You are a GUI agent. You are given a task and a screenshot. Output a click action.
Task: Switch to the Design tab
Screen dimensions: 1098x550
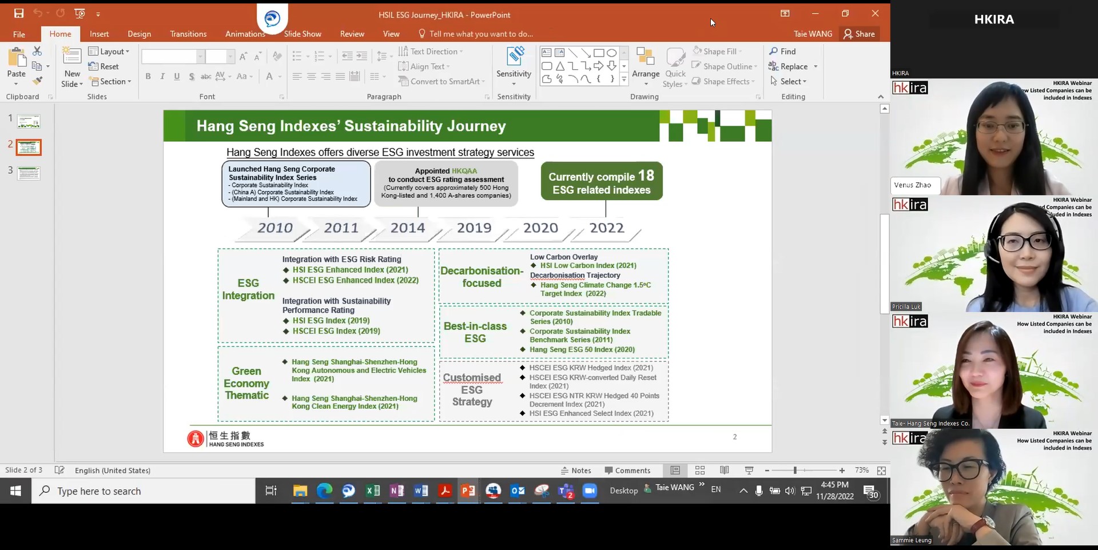pyautogui.click(x=140, y=34)
